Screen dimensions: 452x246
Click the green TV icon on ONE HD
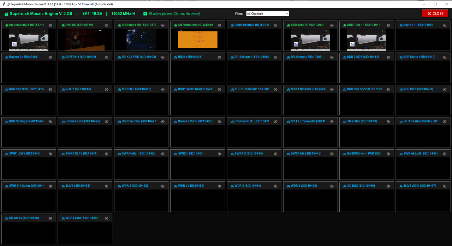click(x=63, y=25)
